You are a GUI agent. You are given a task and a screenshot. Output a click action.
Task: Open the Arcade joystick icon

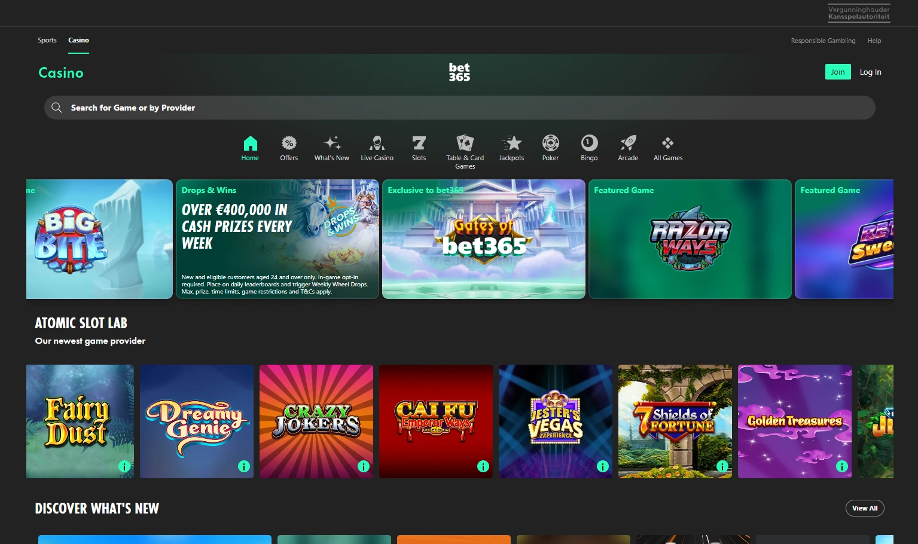point(628,143)
